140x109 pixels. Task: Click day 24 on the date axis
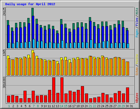(x=103, y=106)
